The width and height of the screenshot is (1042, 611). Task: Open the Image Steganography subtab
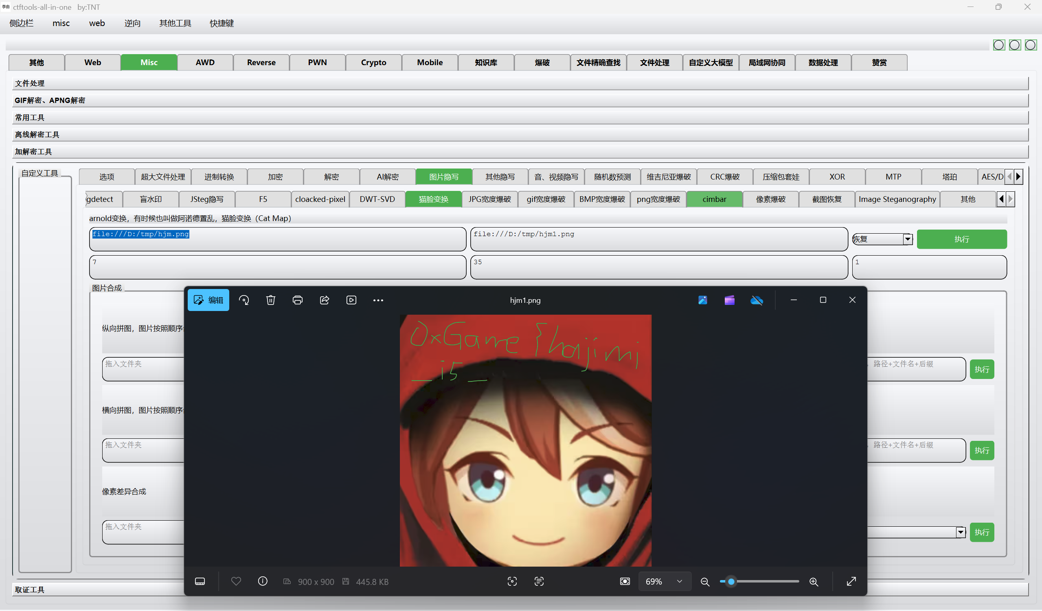coord(897,199)
